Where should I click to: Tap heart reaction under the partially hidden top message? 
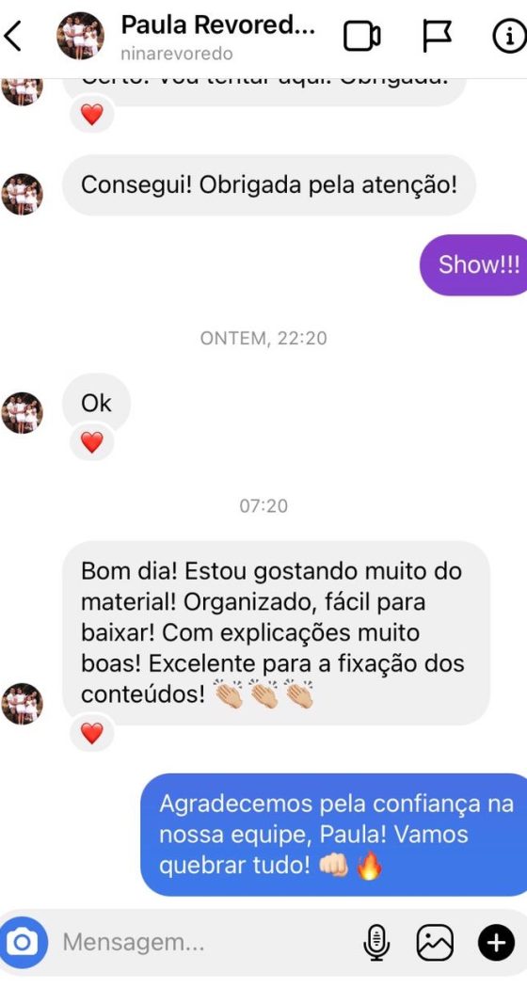[x=92, y=115]
